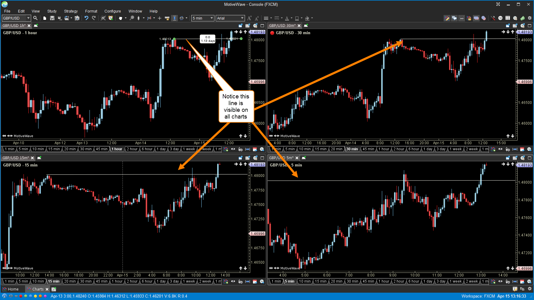The image size is (534, 300).
Task: Add a crosshair with plus cursor tool
Action: (x=159, y=18)
